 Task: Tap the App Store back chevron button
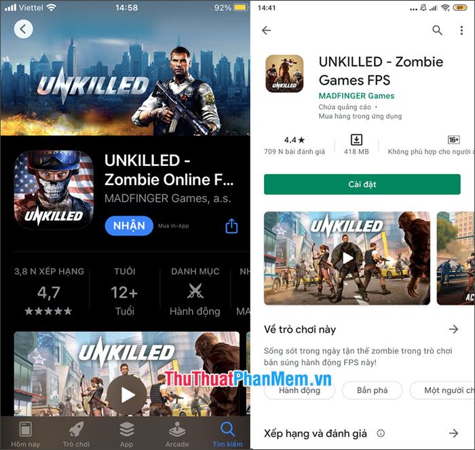click(23, 29)
